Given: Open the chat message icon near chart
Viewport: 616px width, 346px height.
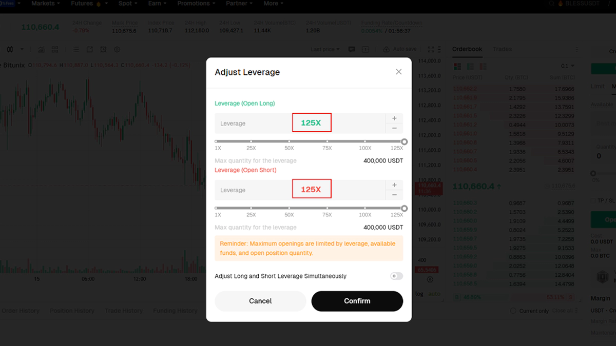Looking at the screenshot, I should [x=352, y=49].
